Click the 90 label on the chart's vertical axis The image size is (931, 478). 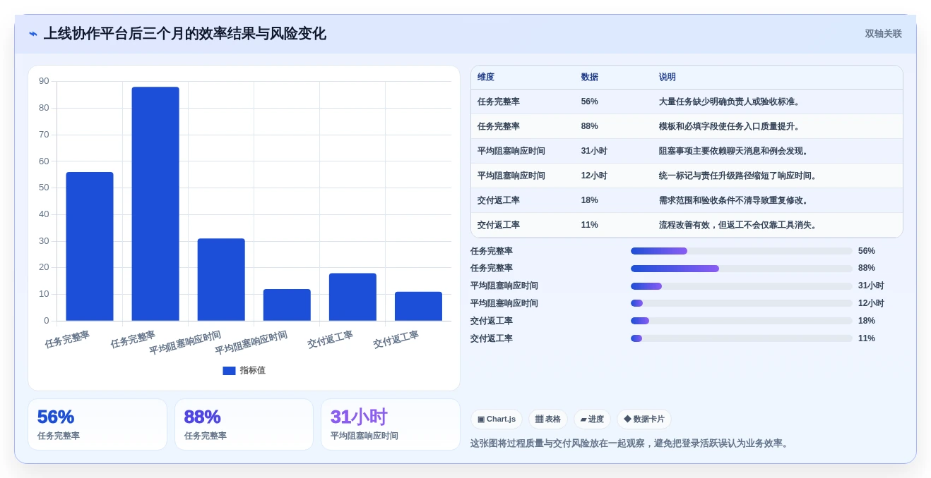click(44, 81)
